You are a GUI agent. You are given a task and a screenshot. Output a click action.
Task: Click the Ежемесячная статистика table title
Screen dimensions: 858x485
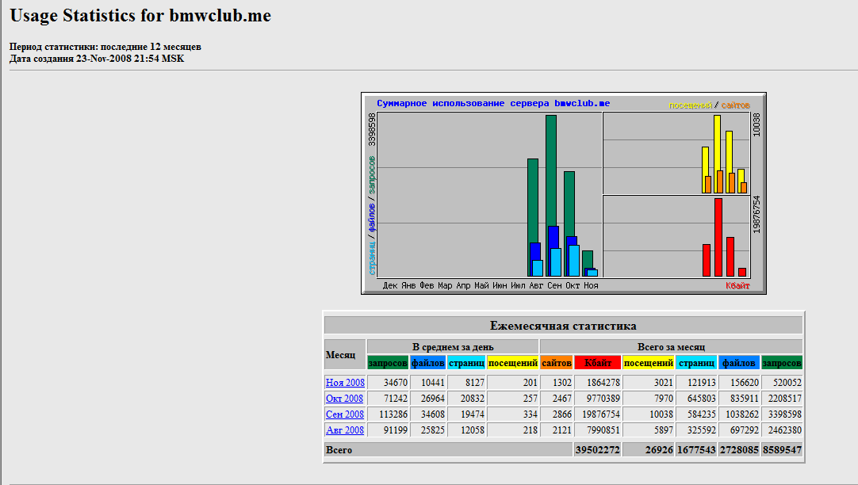coord(563,326)
